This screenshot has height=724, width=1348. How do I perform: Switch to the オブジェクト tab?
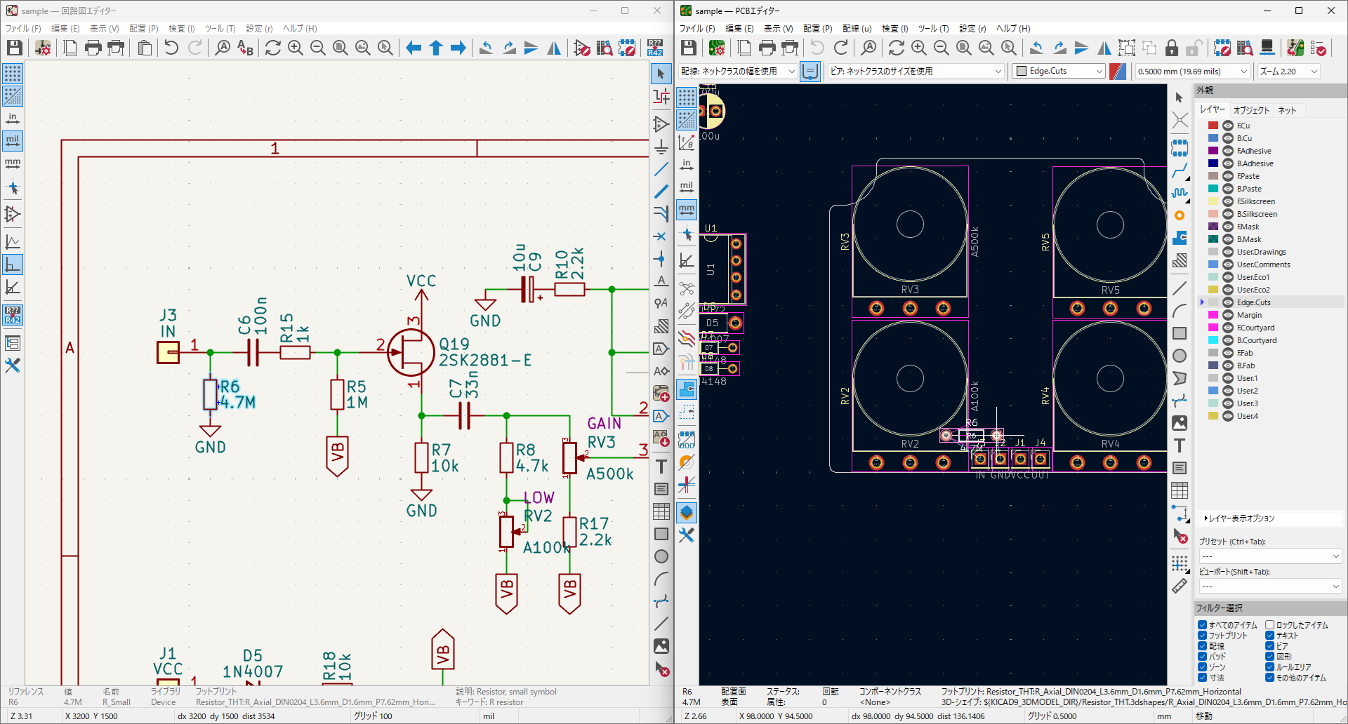click(1251, 110)
